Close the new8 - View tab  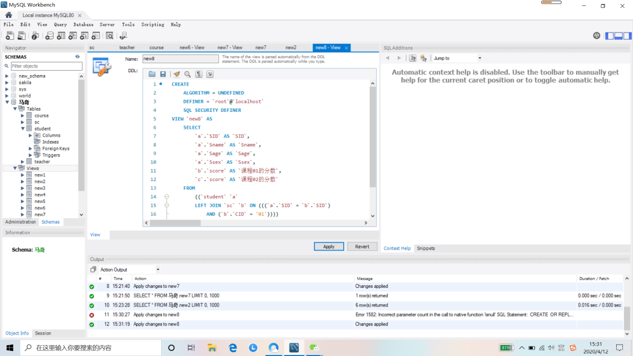coord(346,48)
